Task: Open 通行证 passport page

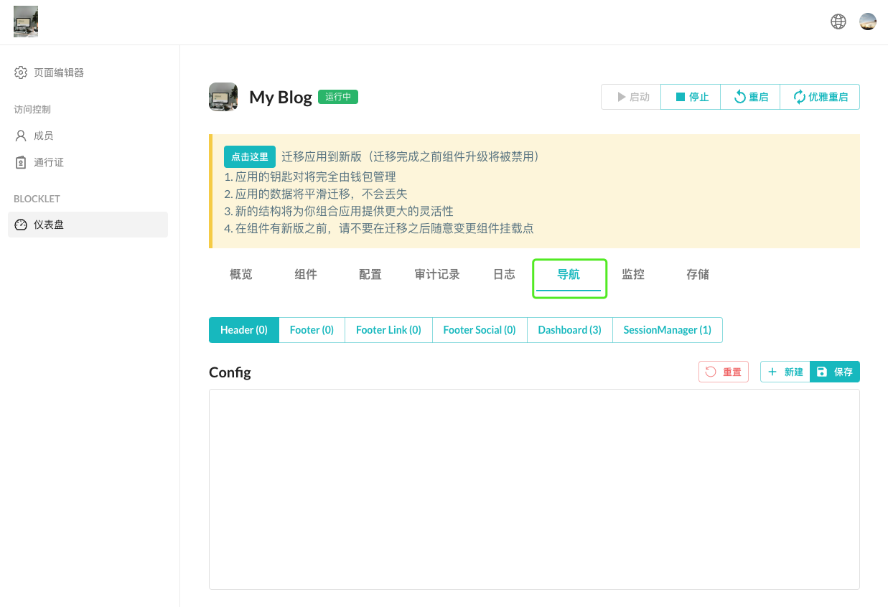Action: click(48, 162)
